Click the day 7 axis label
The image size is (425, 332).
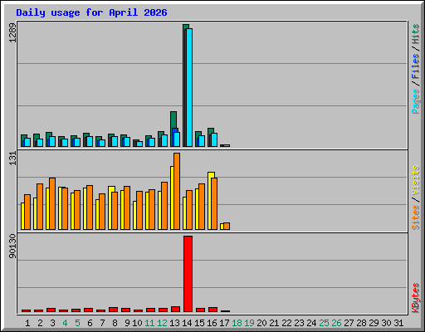click(x=102, y=323)
